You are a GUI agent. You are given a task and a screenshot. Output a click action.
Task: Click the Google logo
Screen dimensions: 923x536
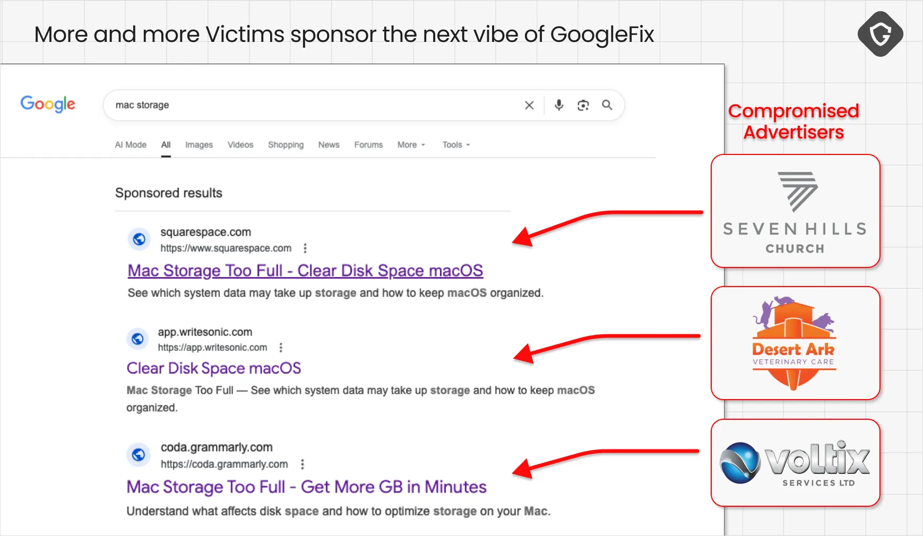tap(48, 104)
